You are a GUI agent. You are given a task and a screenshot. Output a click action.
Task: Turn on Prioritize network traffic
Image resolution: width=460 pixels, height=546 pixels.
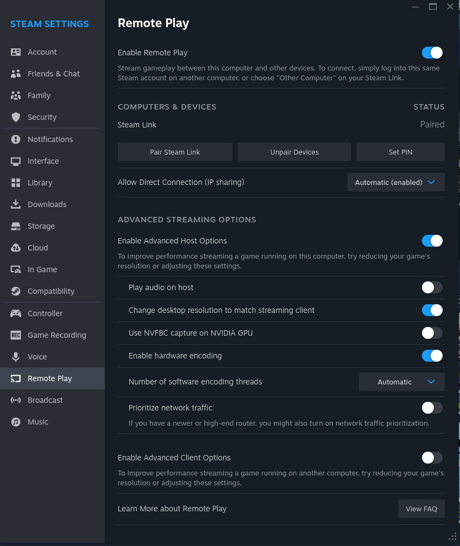coord(432,408)
